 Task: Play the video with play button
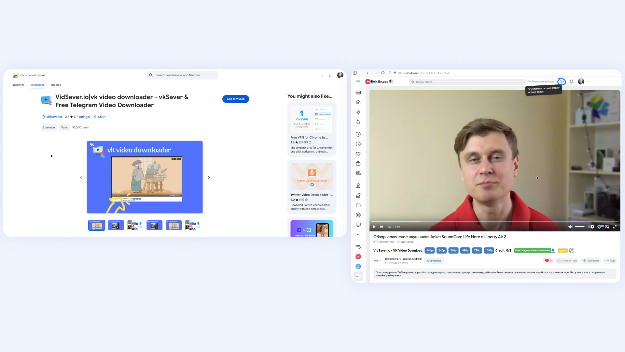point(374,227)
